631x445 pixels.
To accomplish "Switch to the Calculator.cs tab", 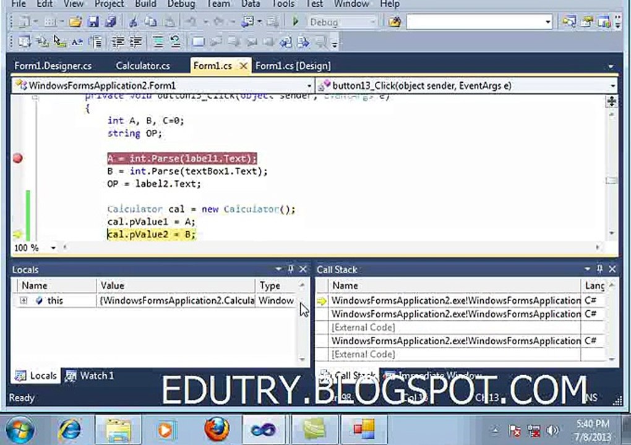I will (x=143, y=66).
